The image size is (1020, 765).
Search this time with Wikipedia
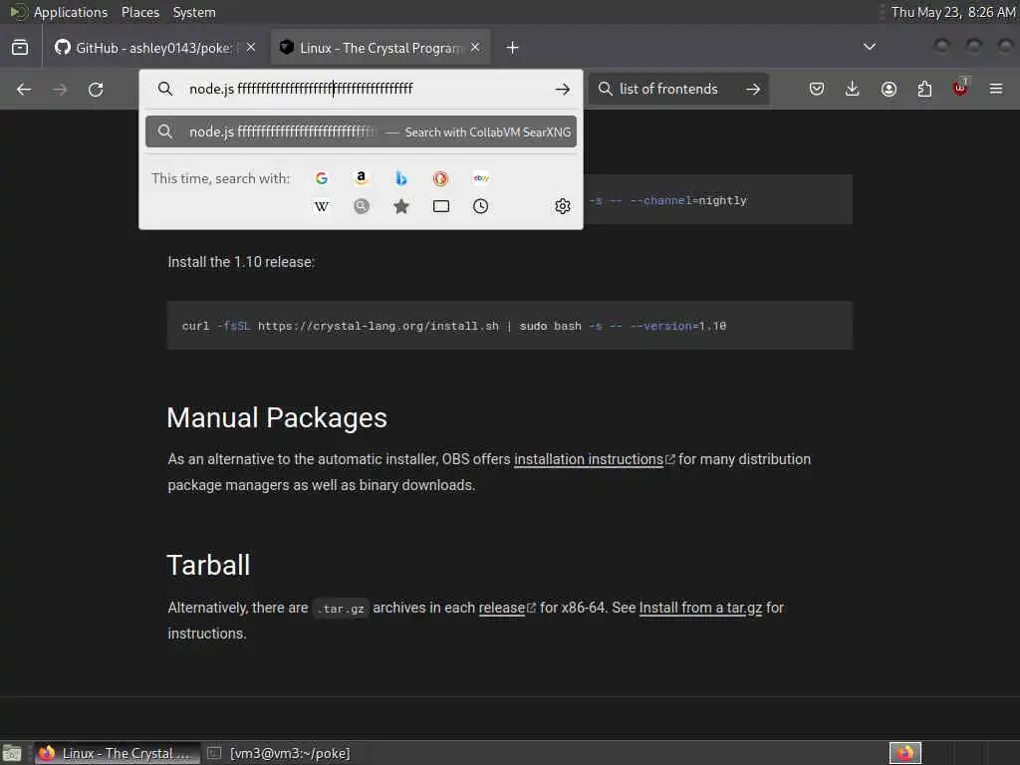point(322,206)
